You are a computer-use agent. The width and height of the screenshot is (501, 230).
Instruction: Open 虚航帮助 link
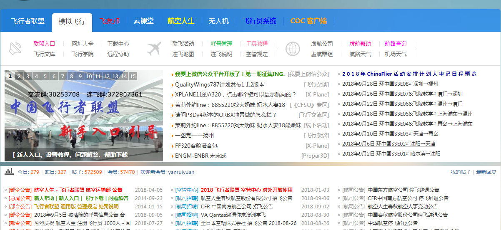coord(360,44)
